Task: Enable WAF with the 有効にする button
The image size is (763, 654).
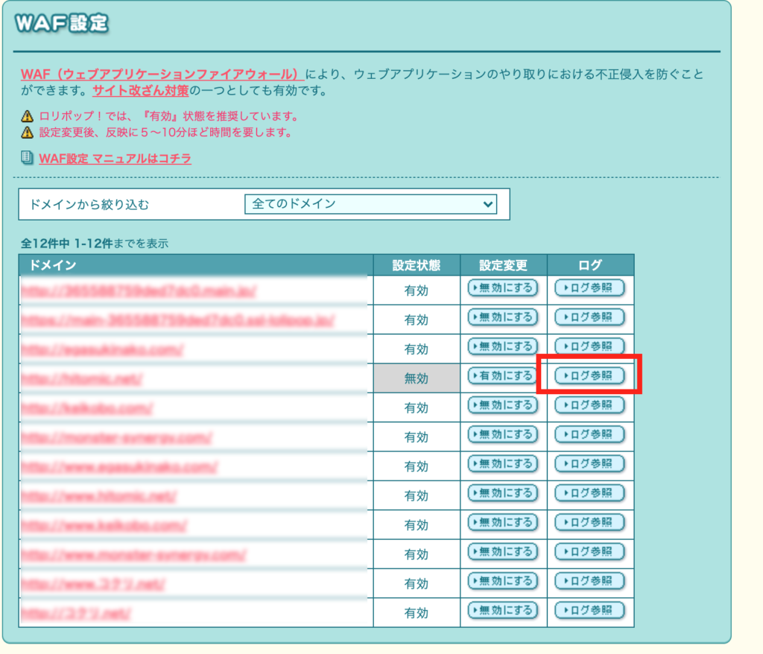Action: point(503,376)
